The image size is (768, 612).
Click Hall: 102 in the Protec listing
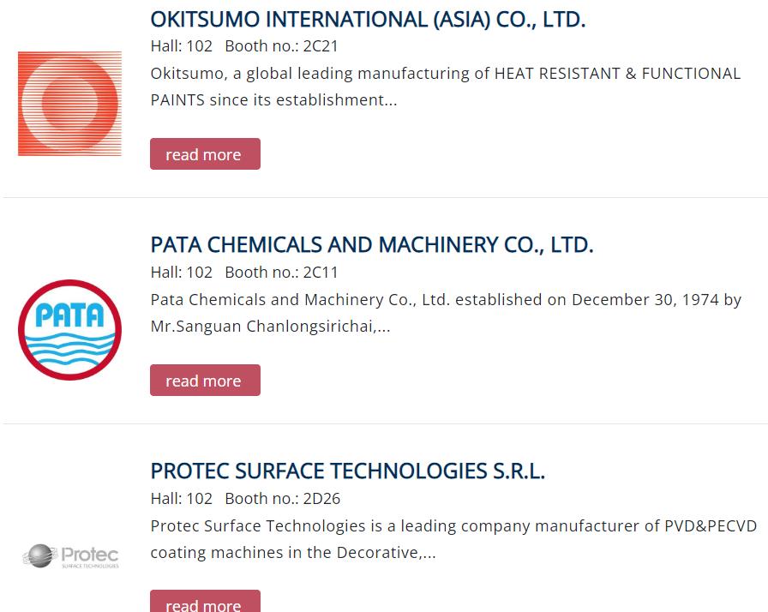[181, 499]
